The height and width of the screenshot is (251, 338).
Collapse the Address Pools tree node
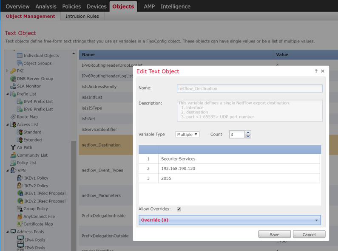(x=8, y=232)
